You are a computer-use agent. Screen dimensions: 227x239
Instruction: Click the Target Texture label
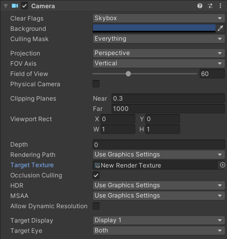pyautogui.click(x=32, y=165)
